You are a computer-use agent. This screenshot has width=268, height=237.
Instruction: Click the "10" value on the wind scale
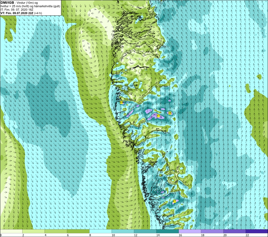tap(113, 235)
